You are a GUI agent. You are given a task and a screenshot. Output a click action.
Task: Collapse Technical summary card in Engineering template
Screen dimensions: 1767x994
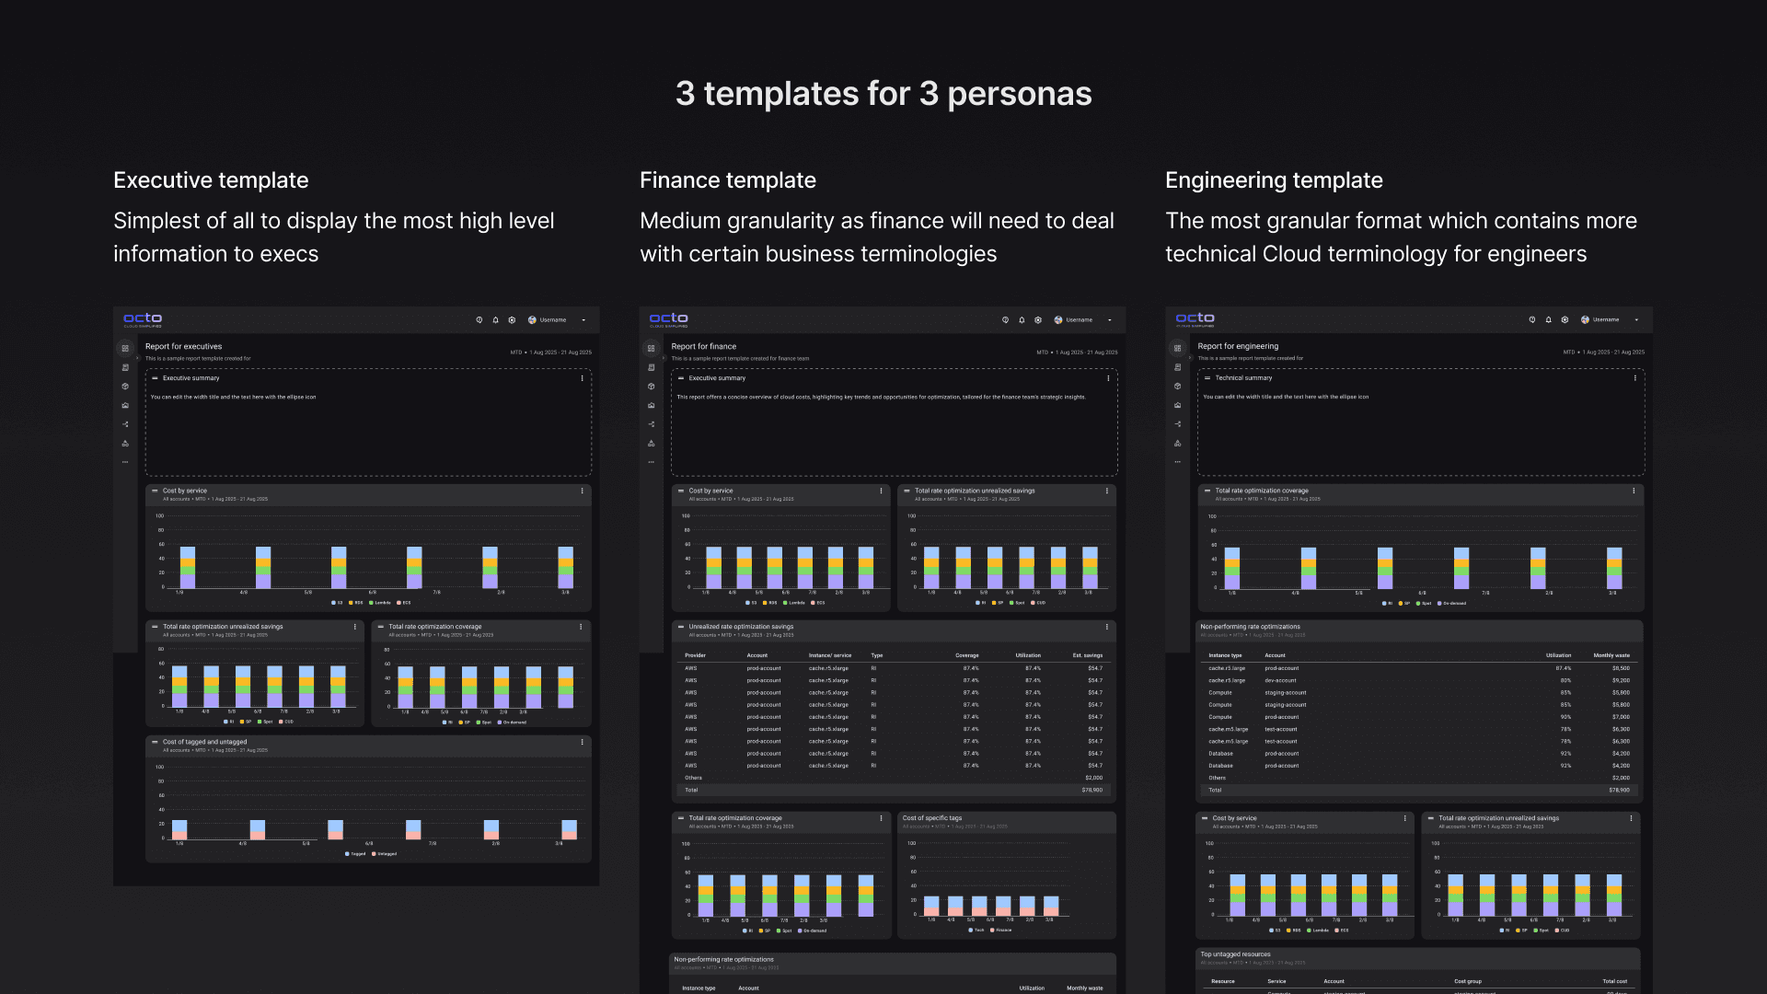click(1207, 378)
